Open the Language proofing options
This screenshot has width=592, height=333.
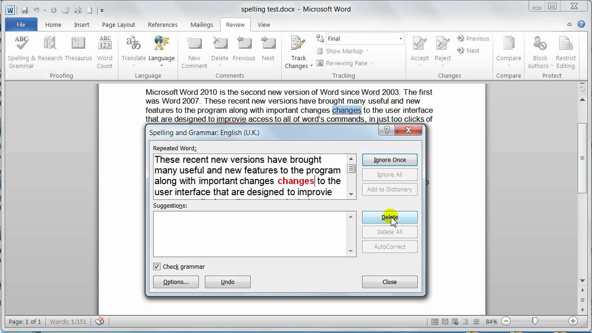coord(161,51)
